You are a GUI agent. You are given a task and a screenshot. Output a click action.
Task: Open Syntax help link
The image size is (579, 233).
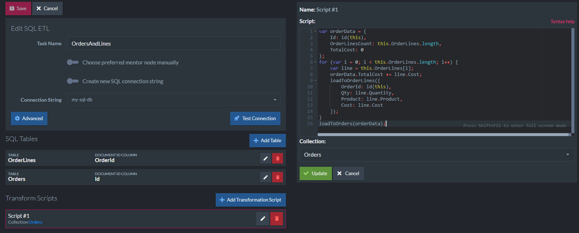pos(563,21)
